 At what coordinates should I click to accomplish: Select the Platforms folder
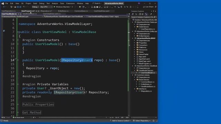[x=143, y=48]
